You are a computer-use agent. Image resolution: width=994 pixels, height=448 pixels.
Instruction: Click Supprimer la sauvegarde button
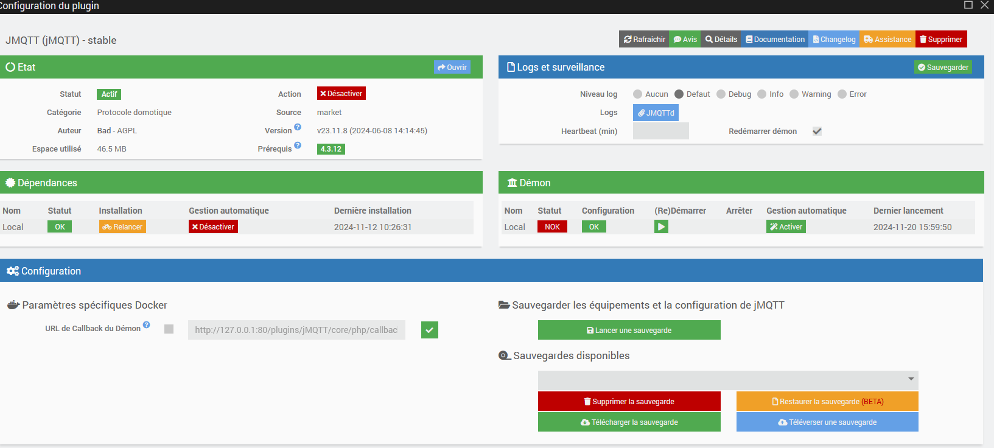coord(629,401)
